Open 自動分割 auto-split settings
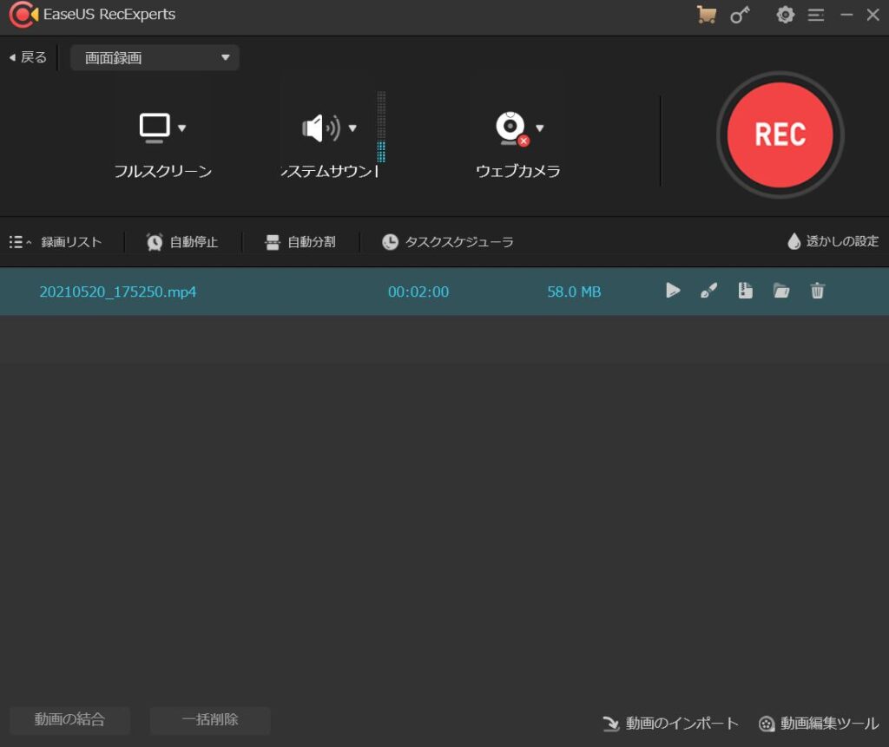Viewport: 889px width, 747px height. pos(300,242)
